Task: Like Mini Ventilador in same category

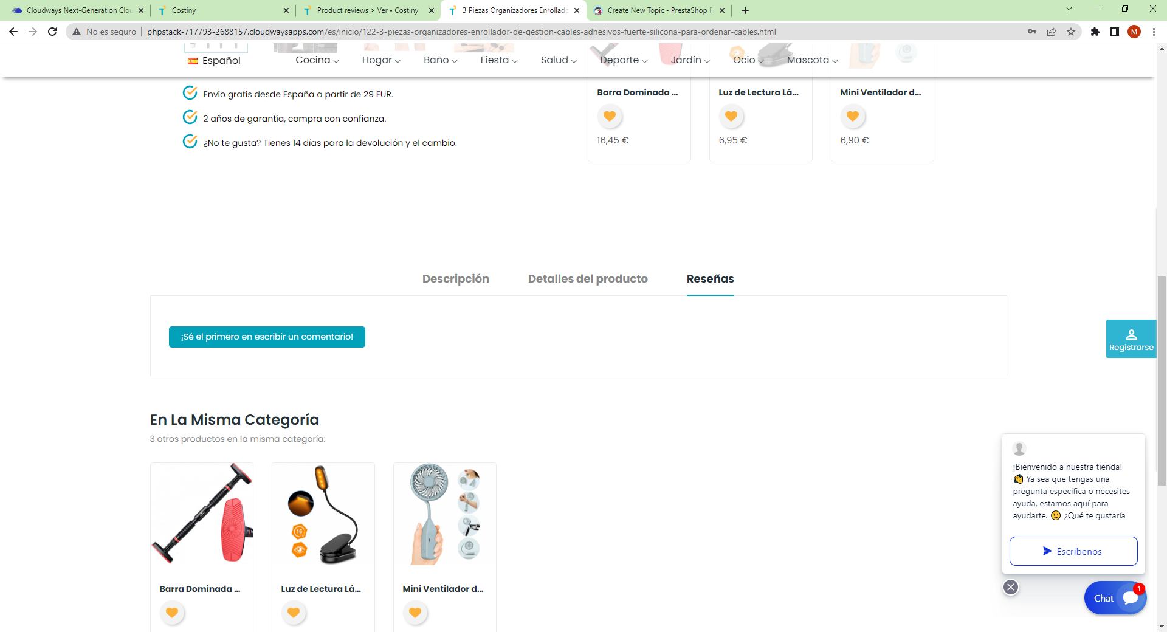Action: tap(415, 613)
